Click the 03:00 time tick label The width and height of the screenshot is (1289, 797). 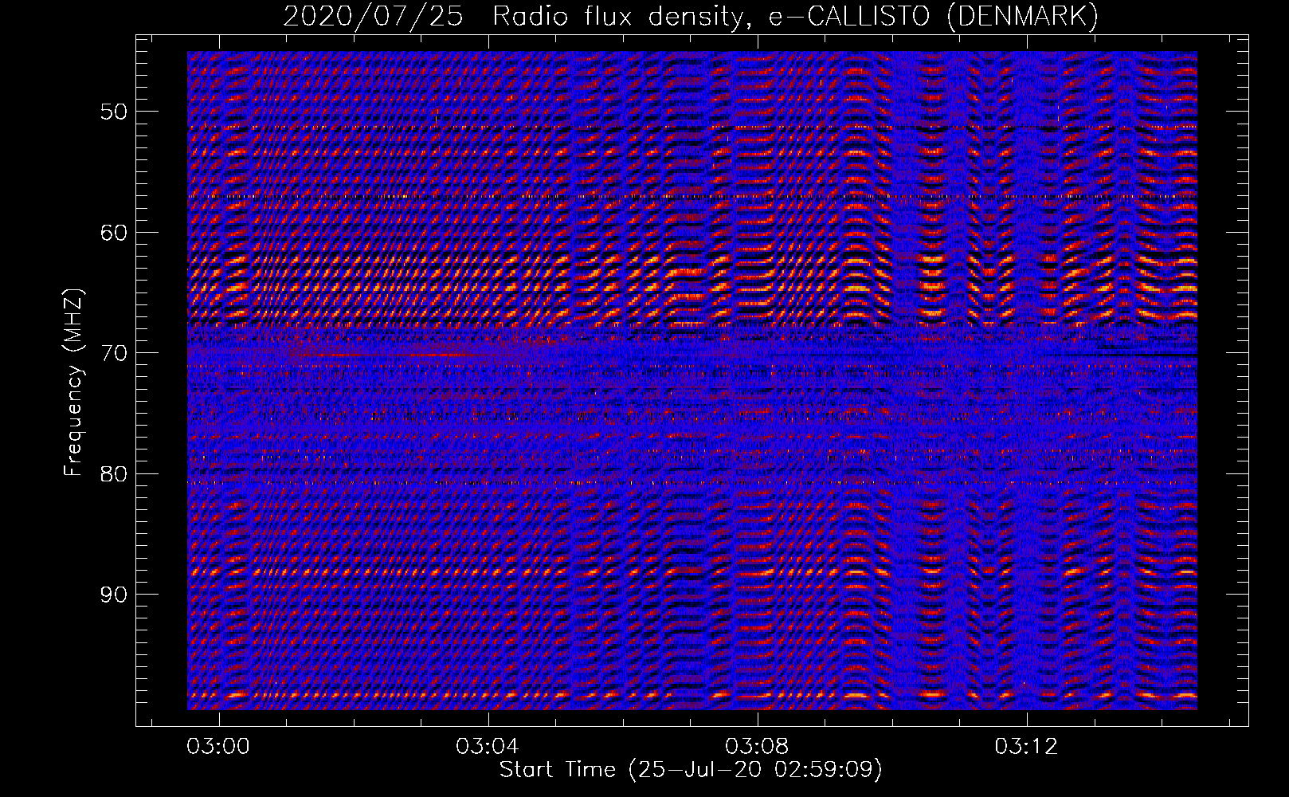(x=218, y=746)
